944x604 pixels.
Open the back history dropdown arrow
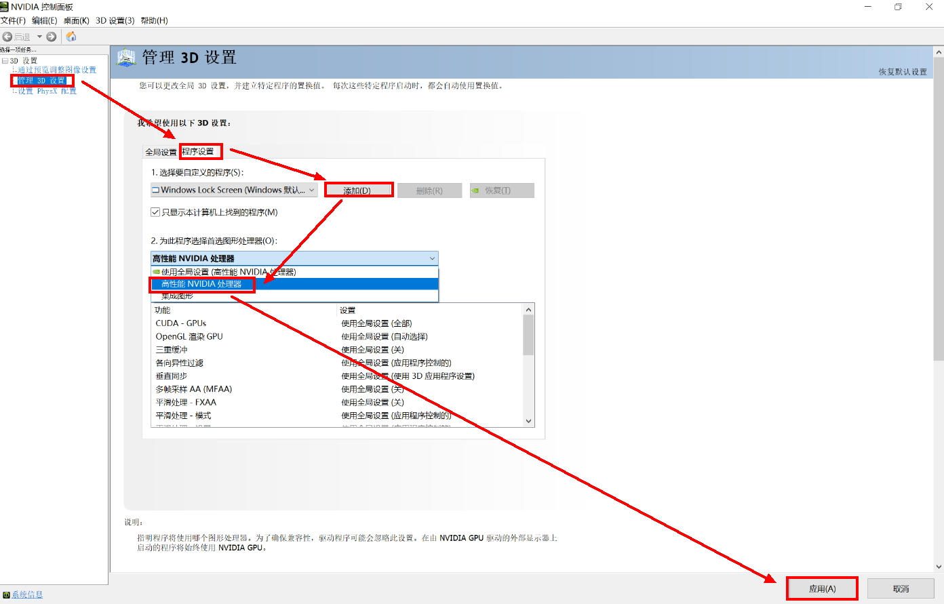click(x=39, y=37)
